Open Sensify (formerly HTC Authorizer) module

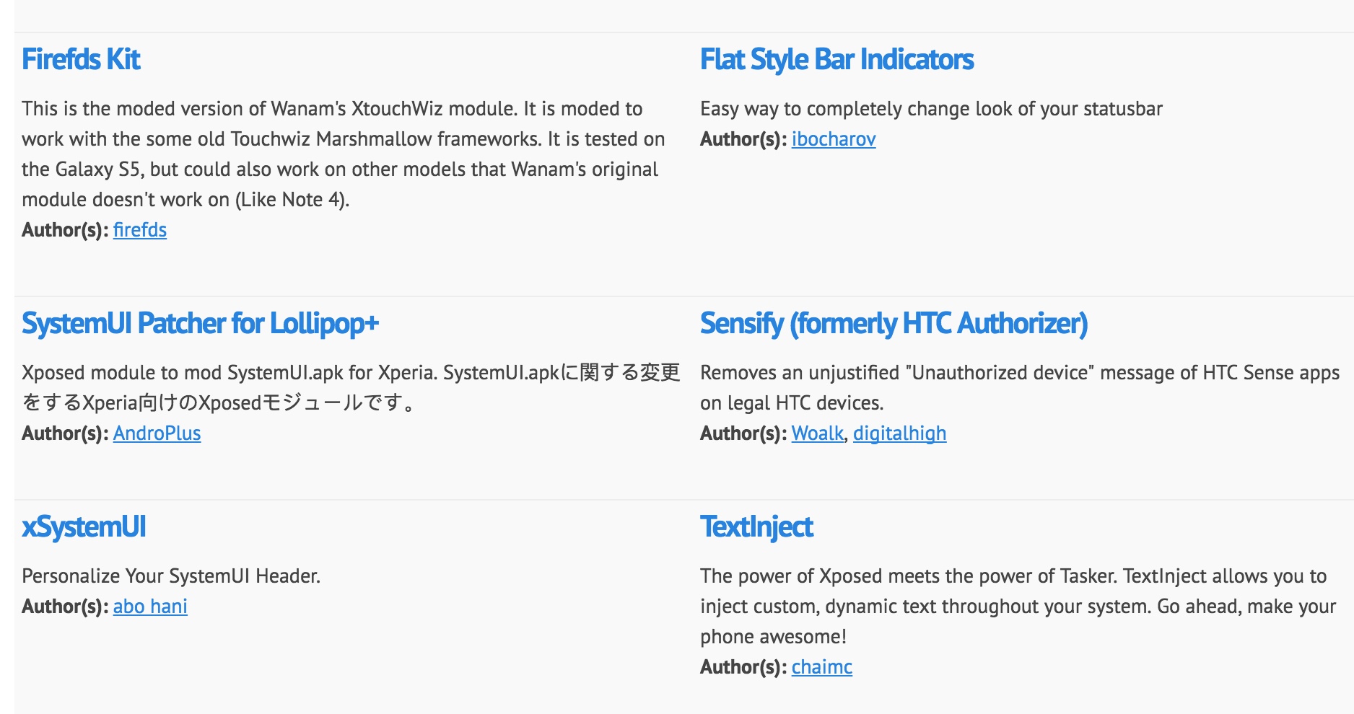(894, 323)
